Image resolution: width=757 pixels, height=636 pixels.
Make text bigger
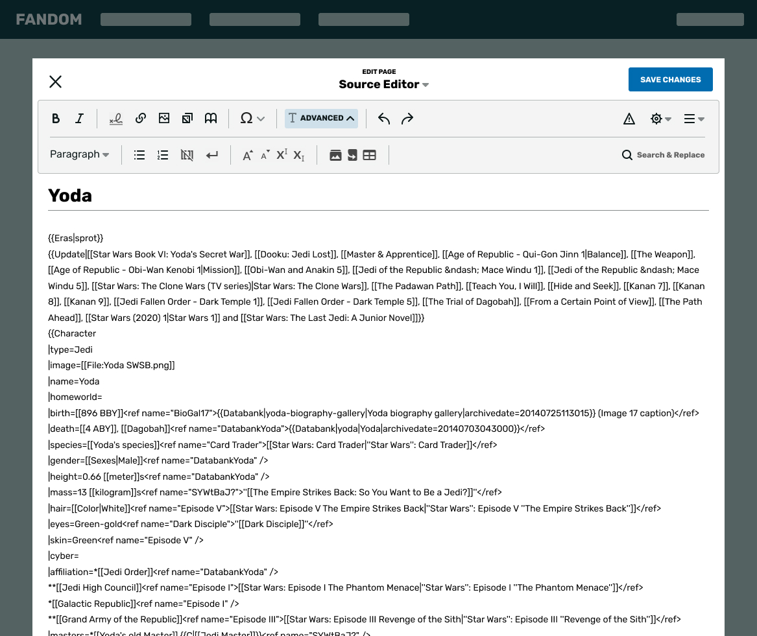click(x=248, y=155)
